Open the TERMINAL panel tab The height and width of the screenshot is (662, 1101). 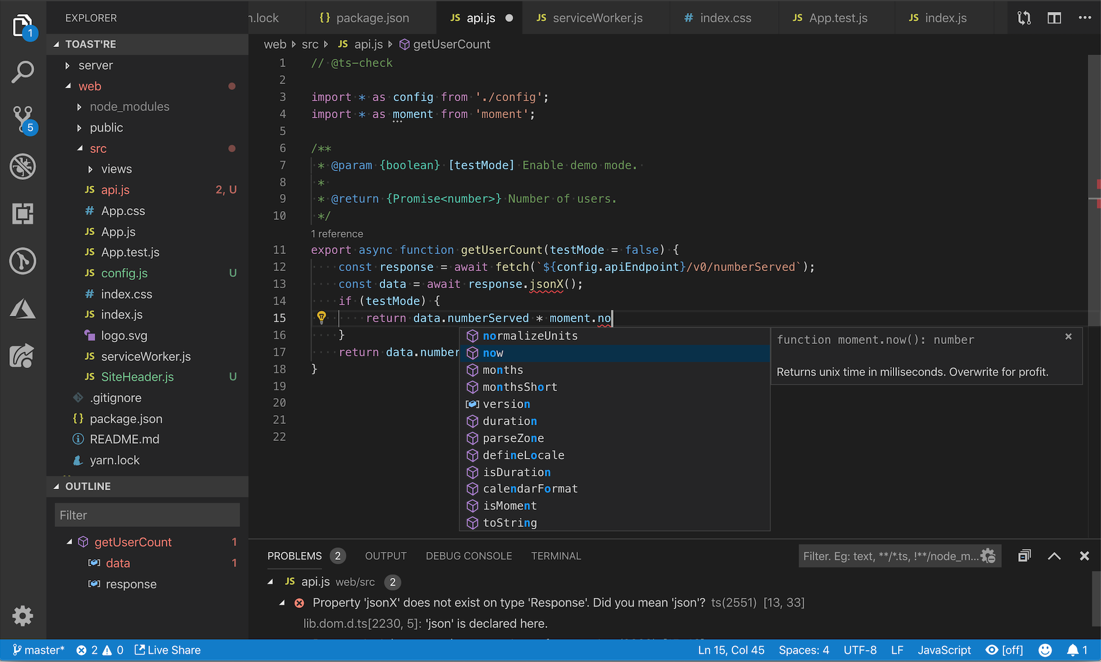pyautogui.click(x=555, y=556)
